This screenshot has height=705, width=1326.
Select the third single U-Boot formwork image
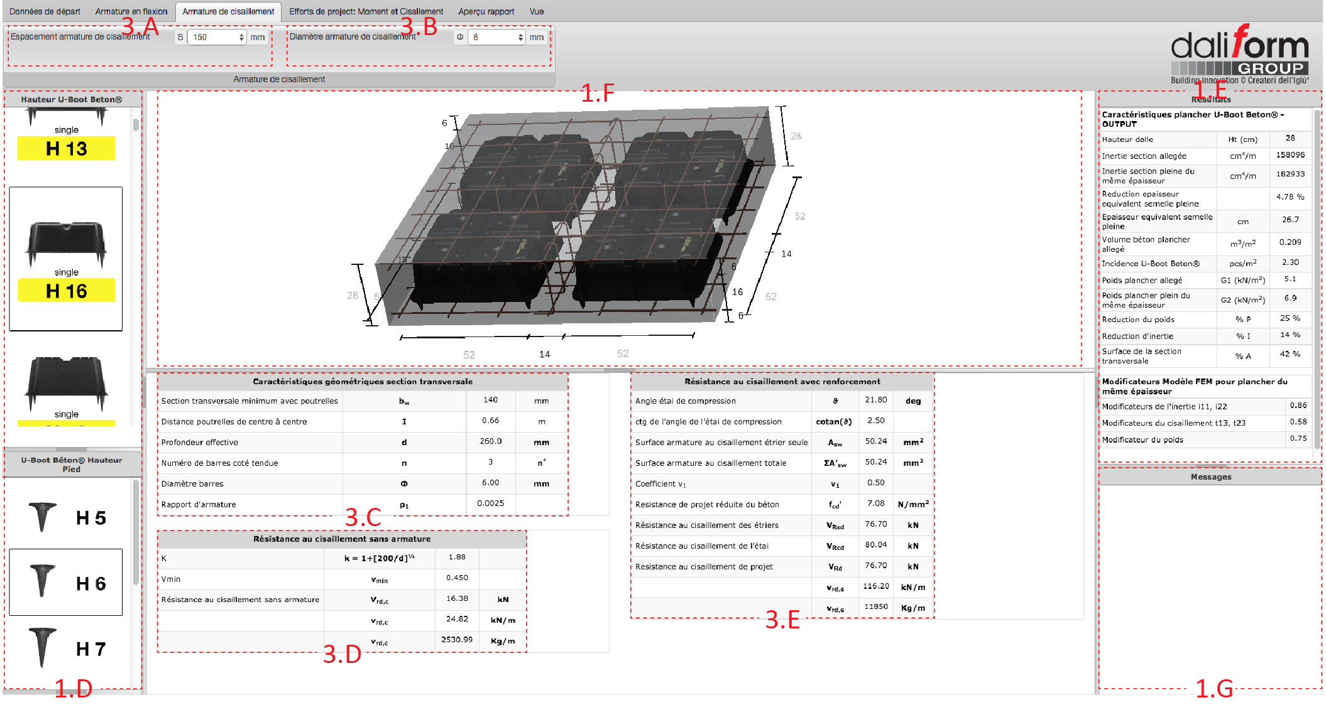66,384
